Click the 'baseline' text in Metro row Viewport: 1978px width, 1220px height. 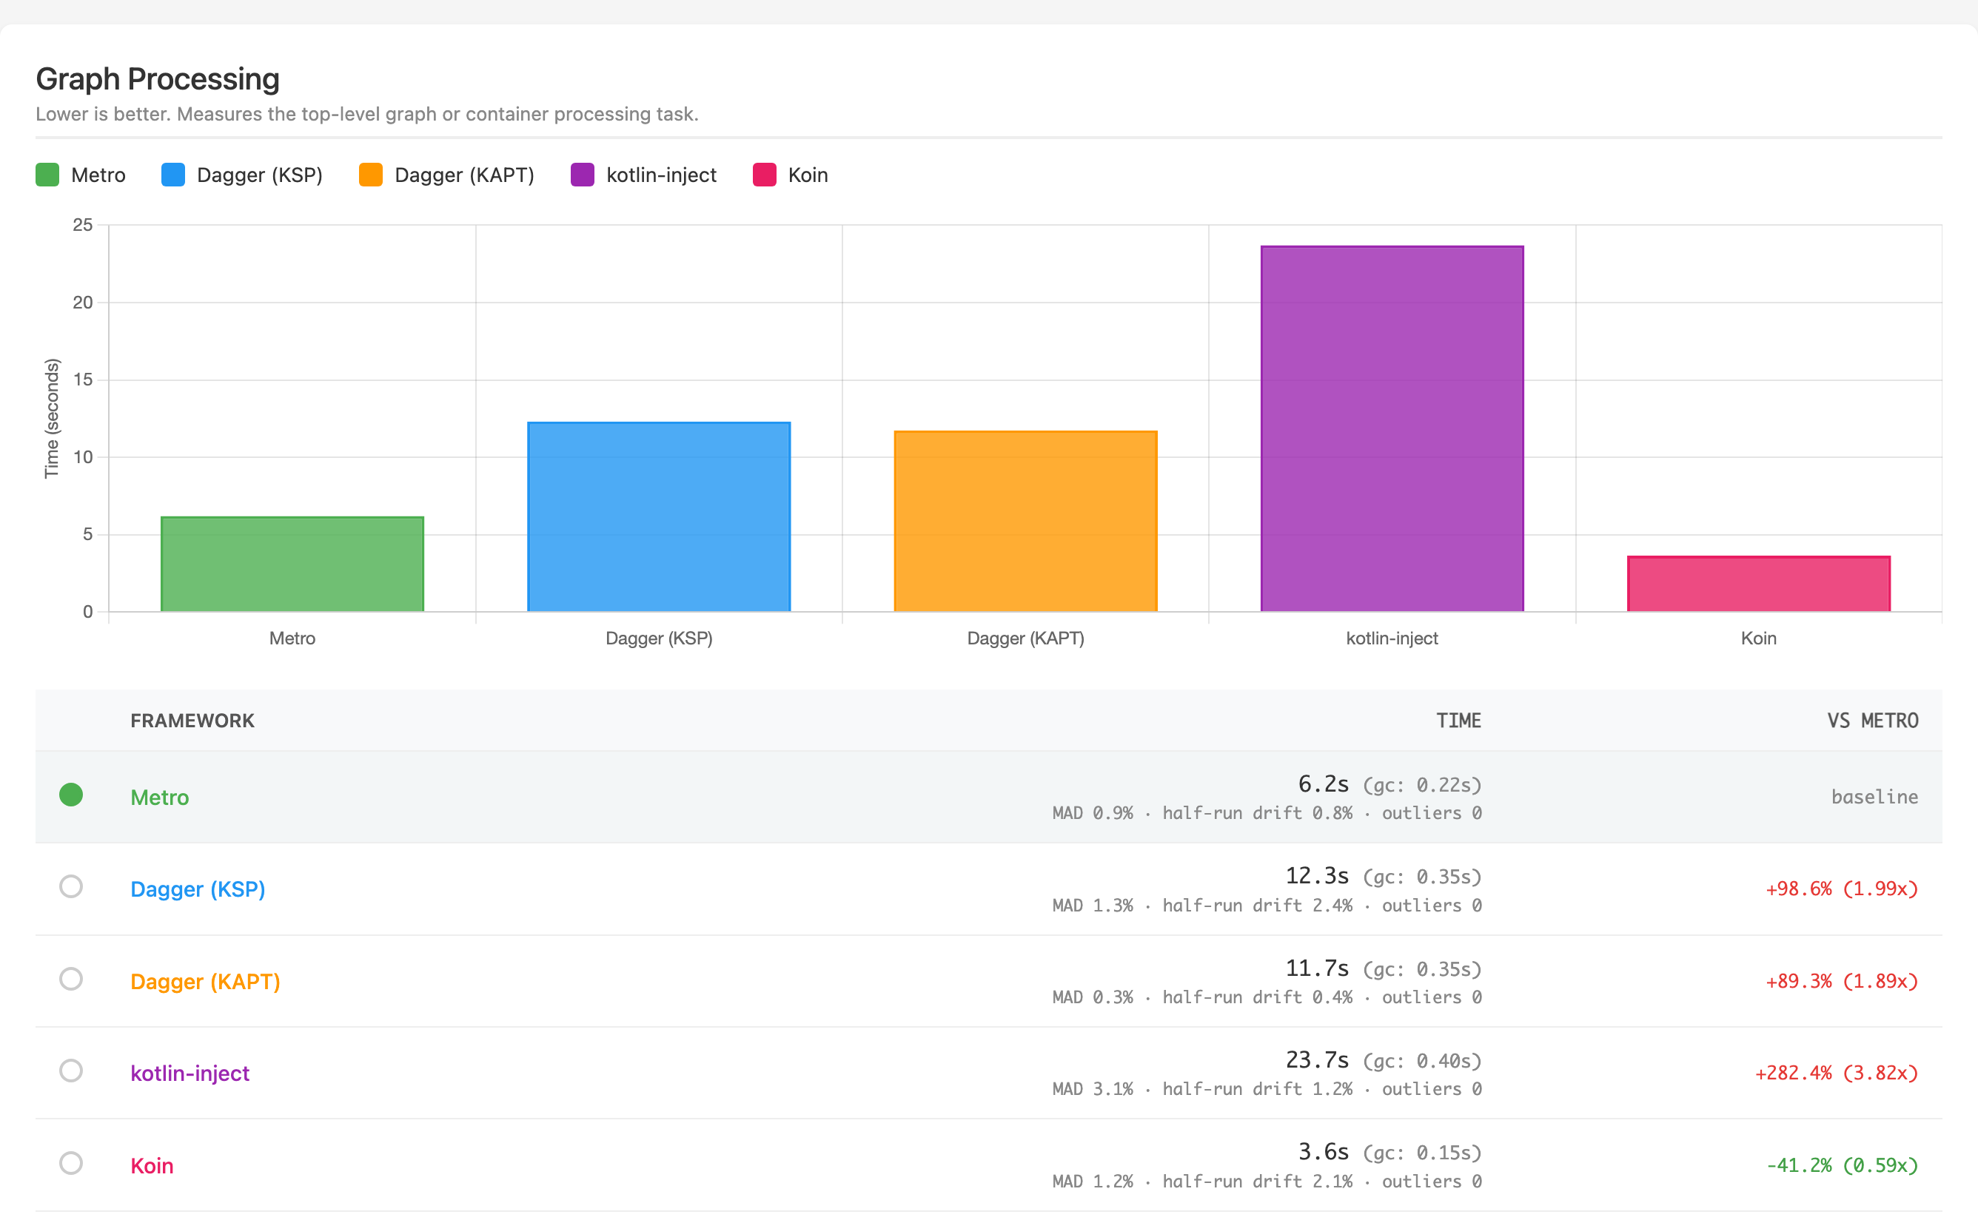[1874, 798]
